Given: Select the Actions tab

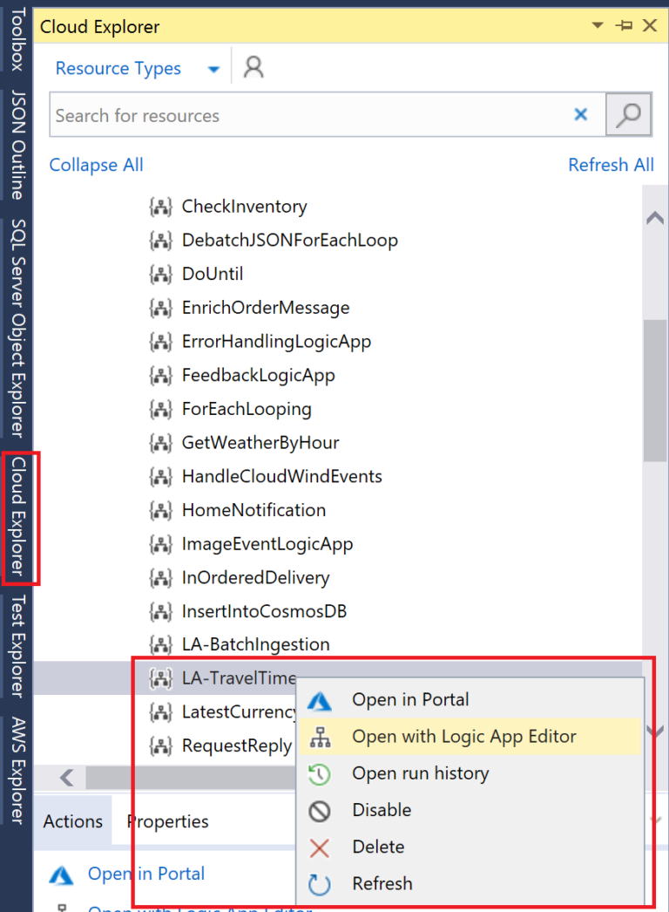Looking at the screenshot, I should 72,820.
